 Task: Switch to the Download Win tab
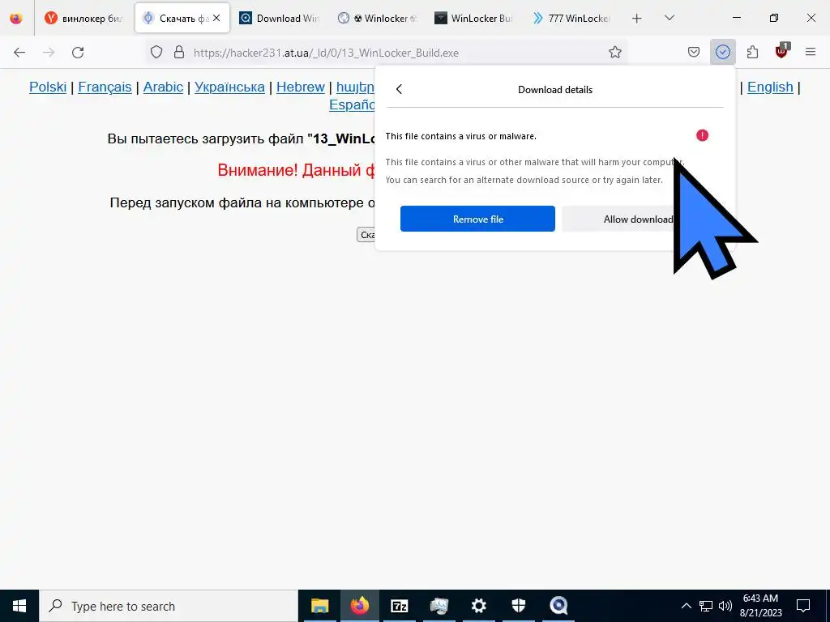pos(279,19)
